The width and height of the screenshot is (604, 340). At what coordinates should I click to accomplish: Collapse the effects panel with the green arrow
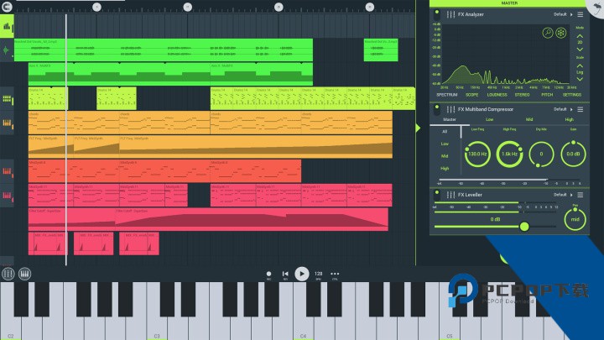(418, 128)
